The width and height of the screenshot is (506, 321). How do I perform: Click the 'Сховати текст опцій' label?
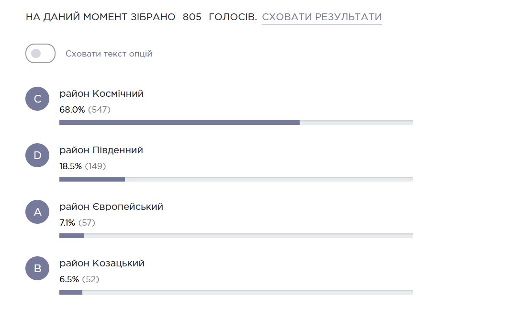(109, 54)
